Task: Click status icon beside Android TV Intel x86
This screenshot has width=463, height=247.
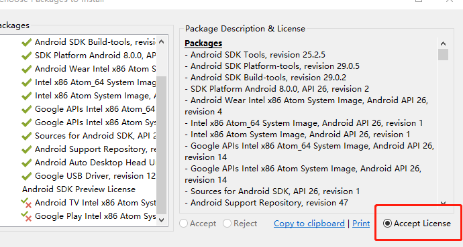Action: [x=27, y=203]
